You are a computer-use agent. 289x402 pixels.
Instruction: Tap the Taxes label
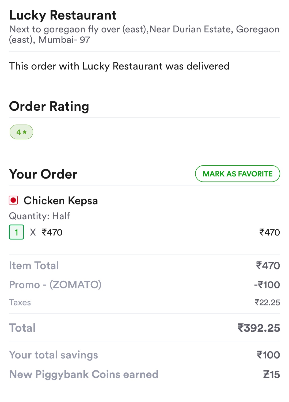point(20,302)
